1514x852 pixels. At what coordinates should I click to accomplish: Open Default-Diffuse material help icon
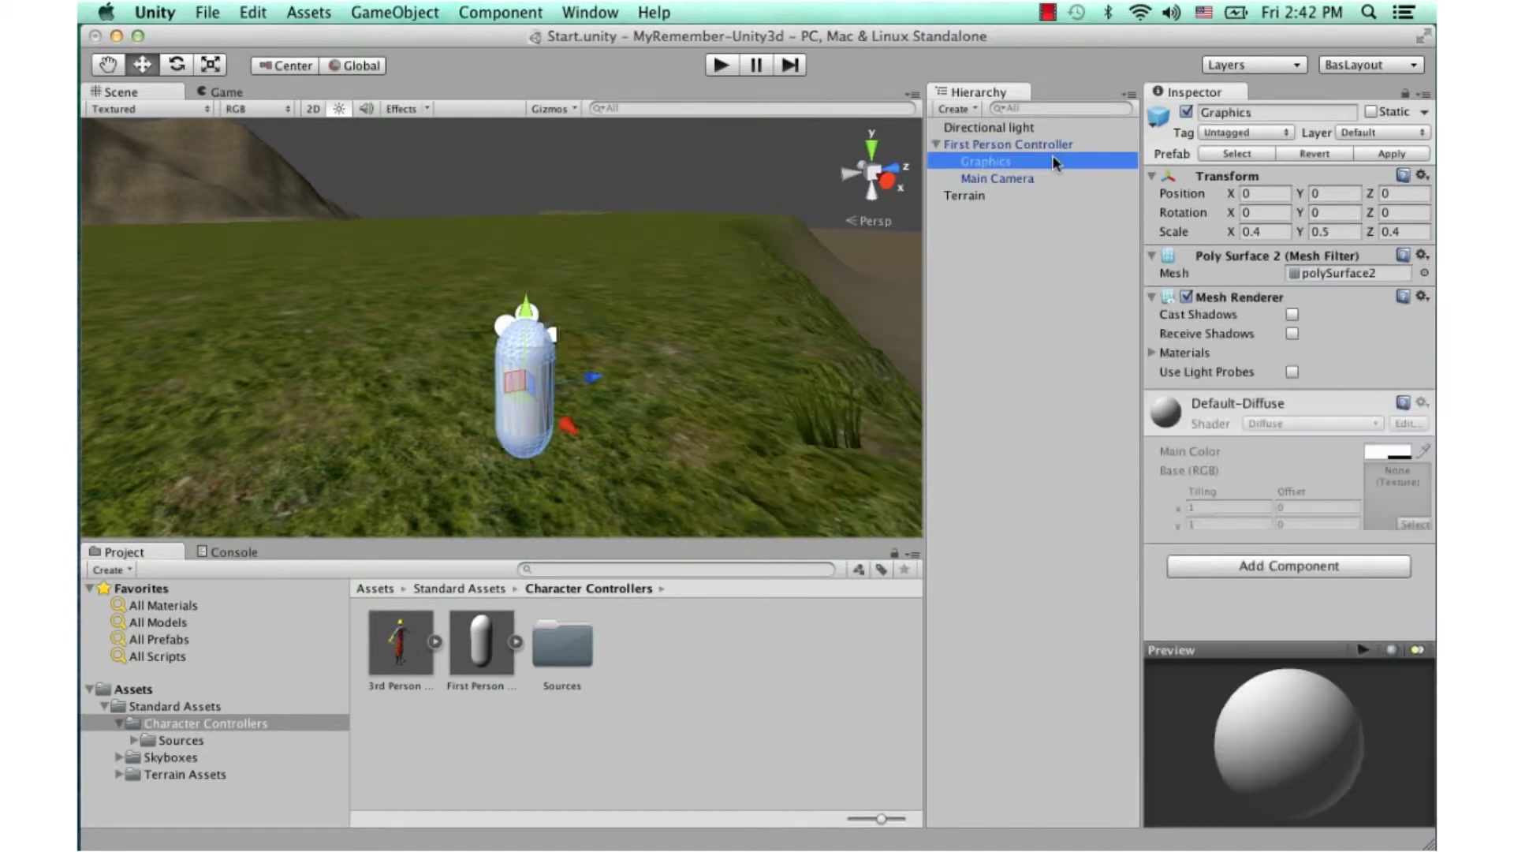point(1403,402)
